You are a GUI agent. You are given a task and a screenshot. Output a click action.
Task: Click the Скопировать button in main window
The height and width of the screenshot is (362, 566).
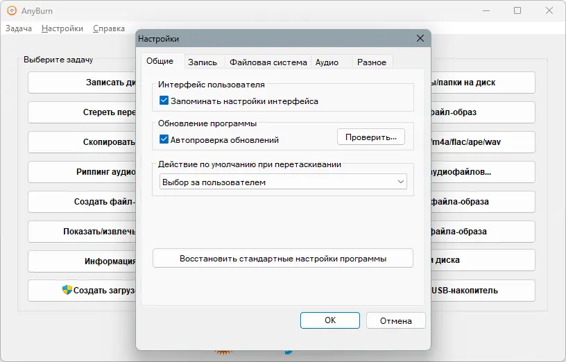click(x=83, y=142)
